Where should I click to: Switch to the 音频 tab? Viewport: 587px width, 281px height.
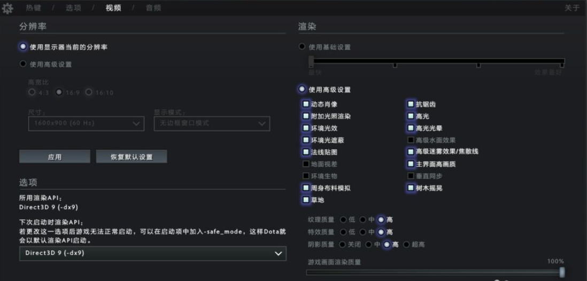click(x=153, y=8)
